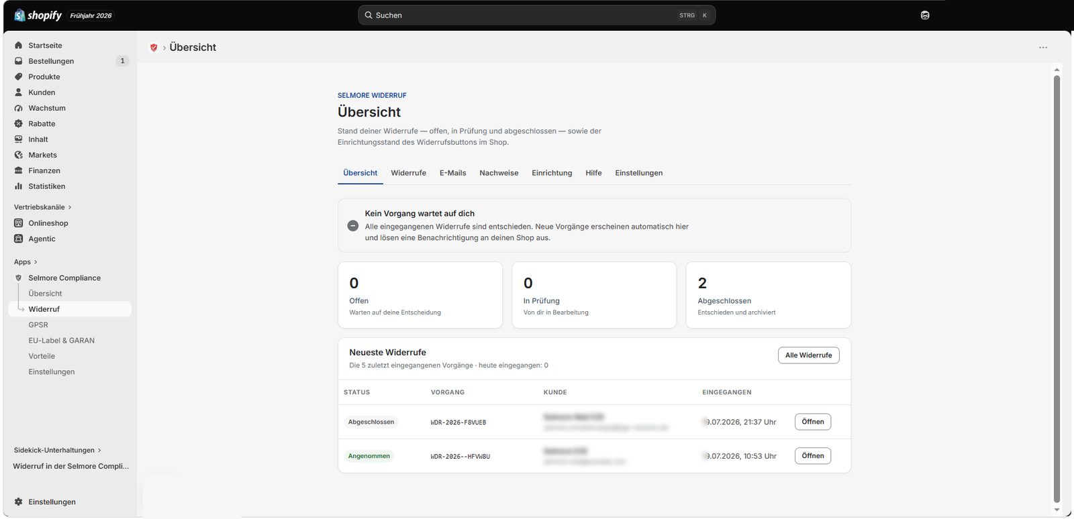Image resolution: width=1074 pixels, height=519 pixels.
Task: Click the STATUS column header
Action: [356, 392]
